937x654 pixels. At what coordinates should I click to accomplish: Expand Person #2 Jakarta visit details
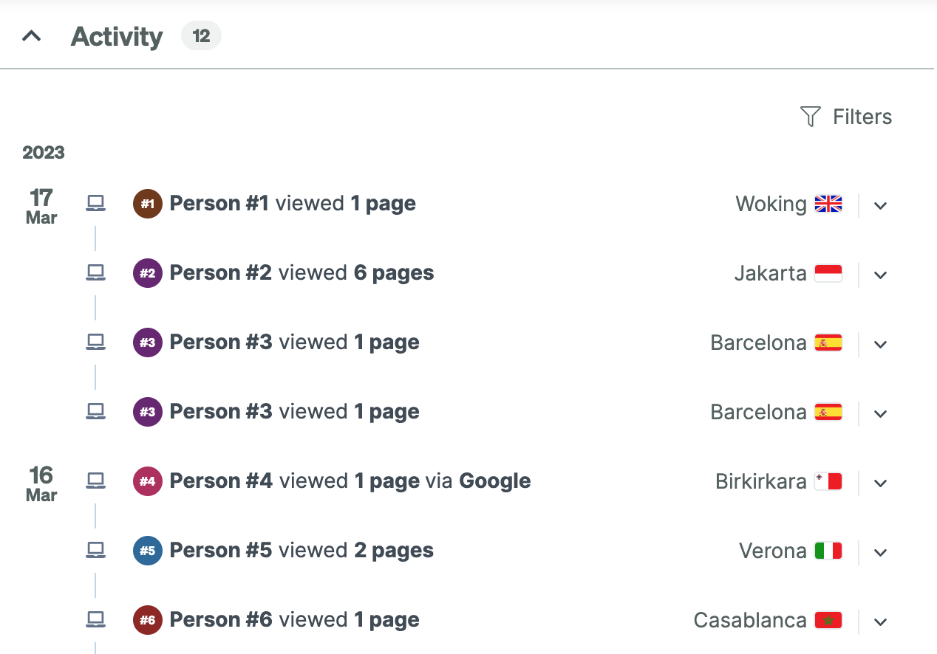click(880, 275)
